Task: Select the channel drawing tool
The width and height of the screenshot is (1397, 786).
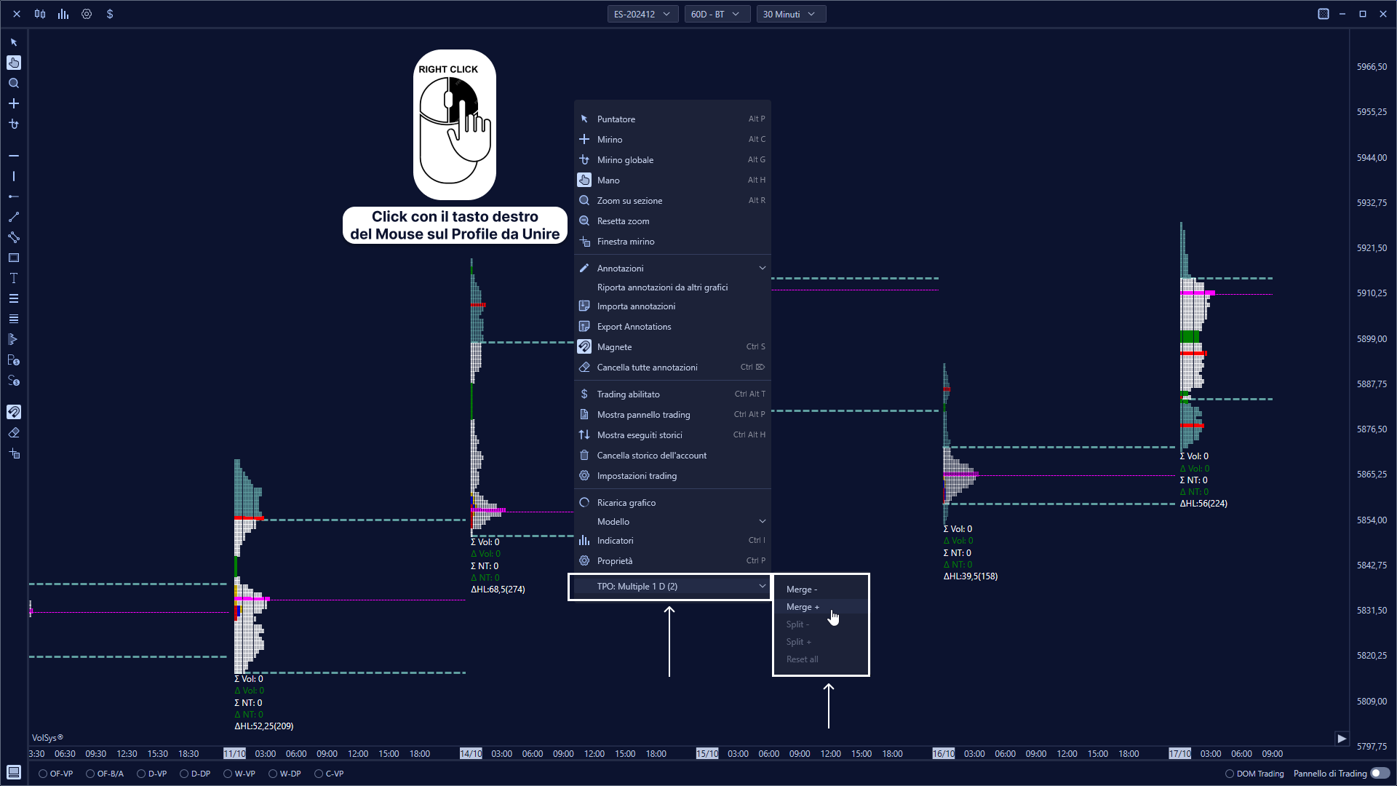Action: (14, 237)
